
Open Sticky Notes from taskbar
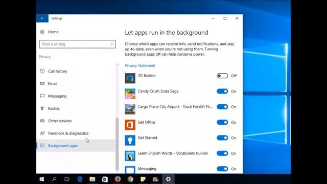143,179
